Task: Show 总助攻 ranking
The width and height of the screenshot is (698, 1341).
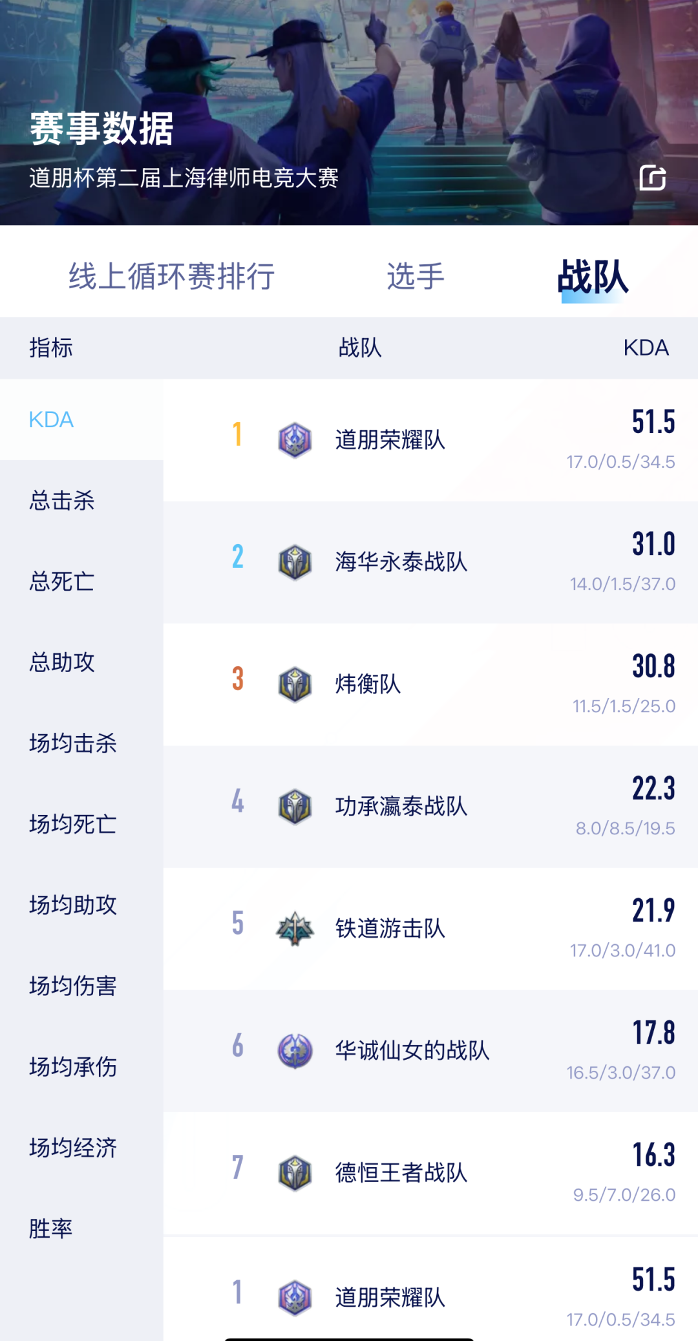Action: point(62,662)
